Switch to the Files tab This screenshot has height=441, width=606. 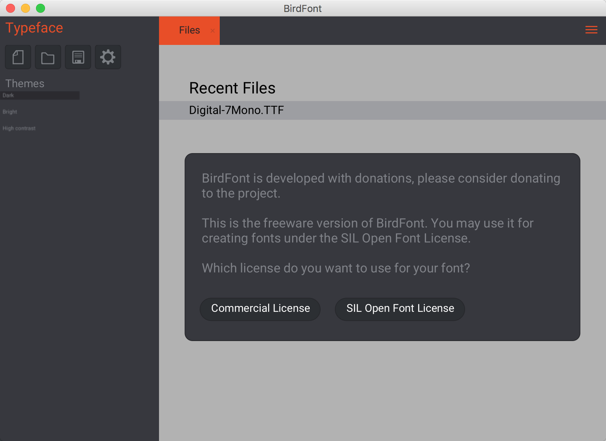189,30
